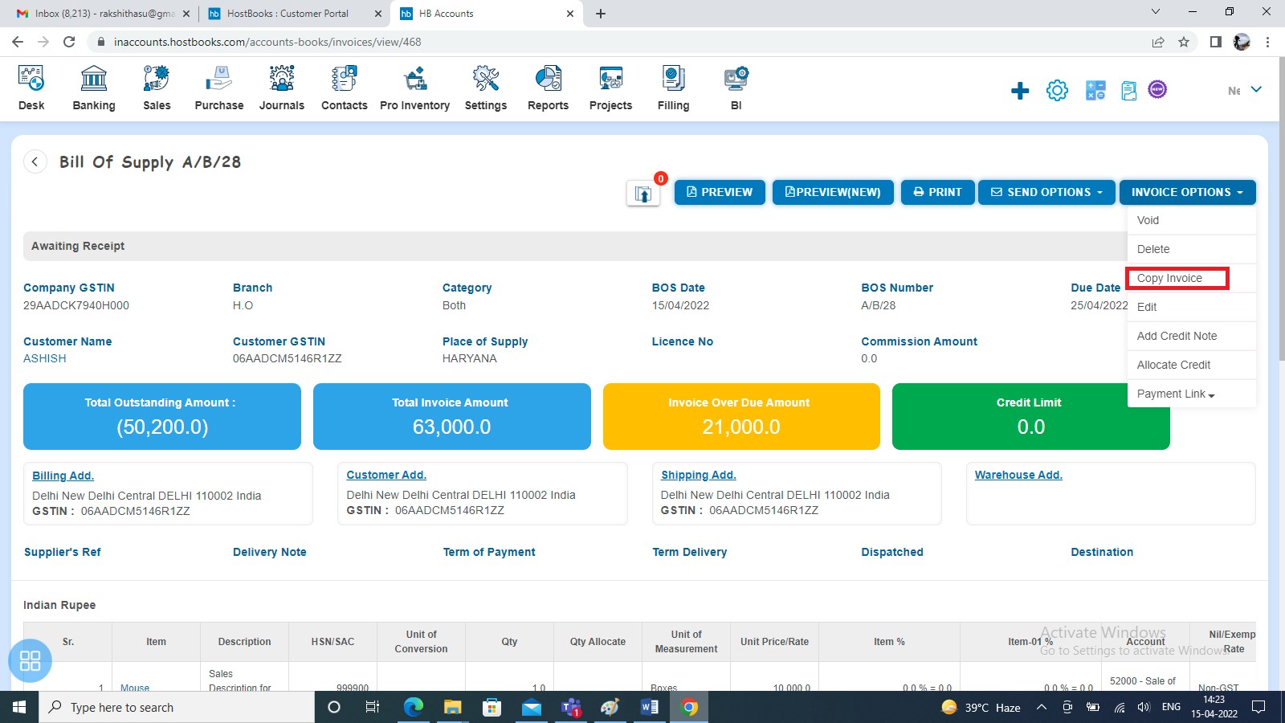This screenshot has width=1285, height=723.
Task: Select Allocate Credit option
Action: 1192,365
